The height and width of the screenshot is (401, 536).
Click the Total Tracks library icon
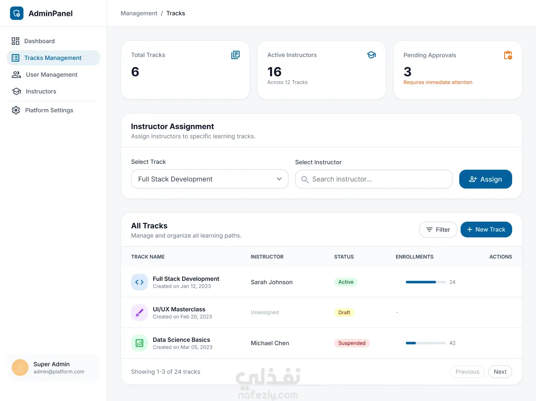(x=235, y=55)
